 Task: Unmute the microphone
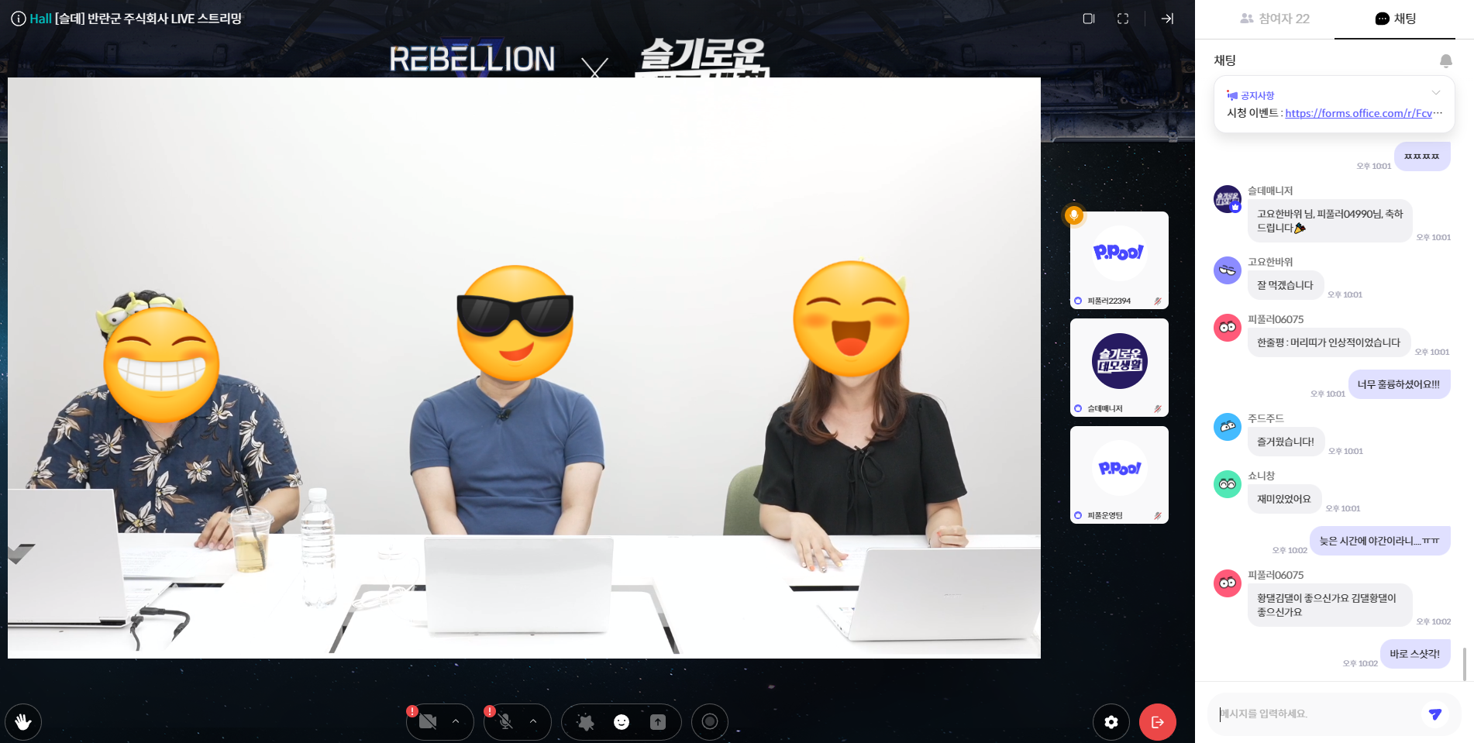tap(505, 722)
